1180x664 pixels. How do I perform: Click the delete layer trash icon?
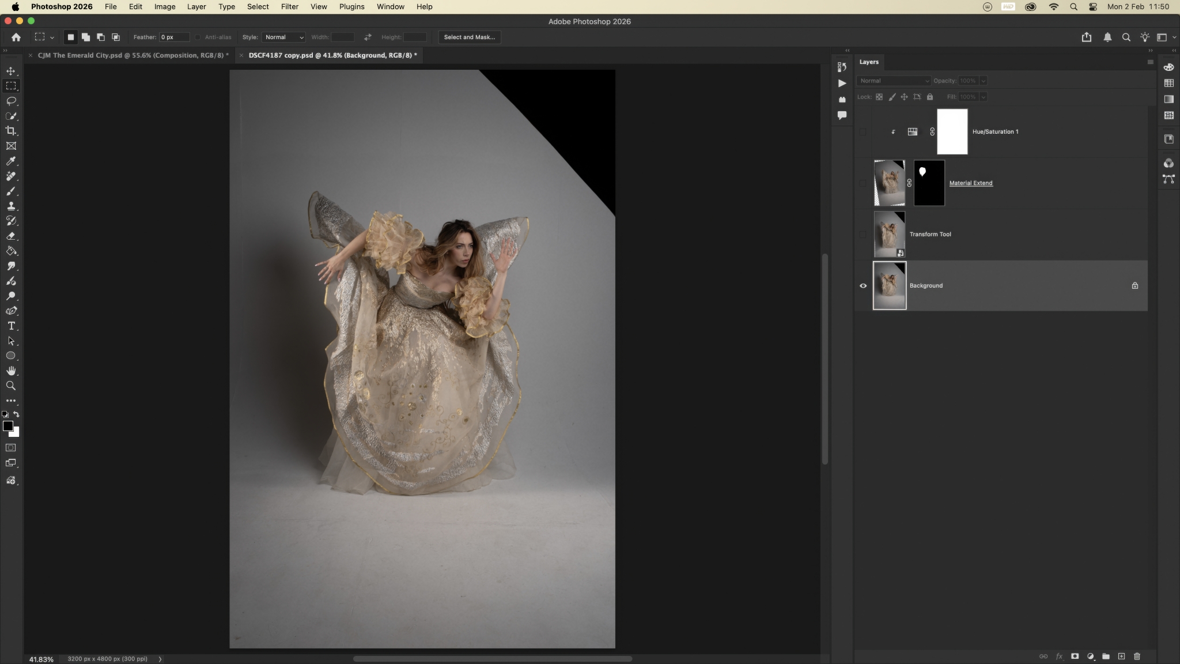pos(1137,657)
